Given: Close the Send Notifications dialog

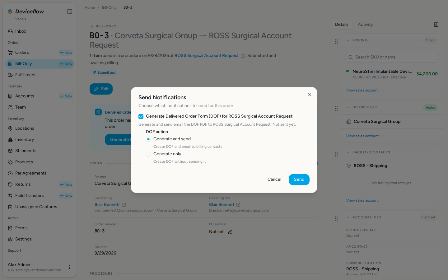Looking at the screenshot, I should (x=309, y=95).
